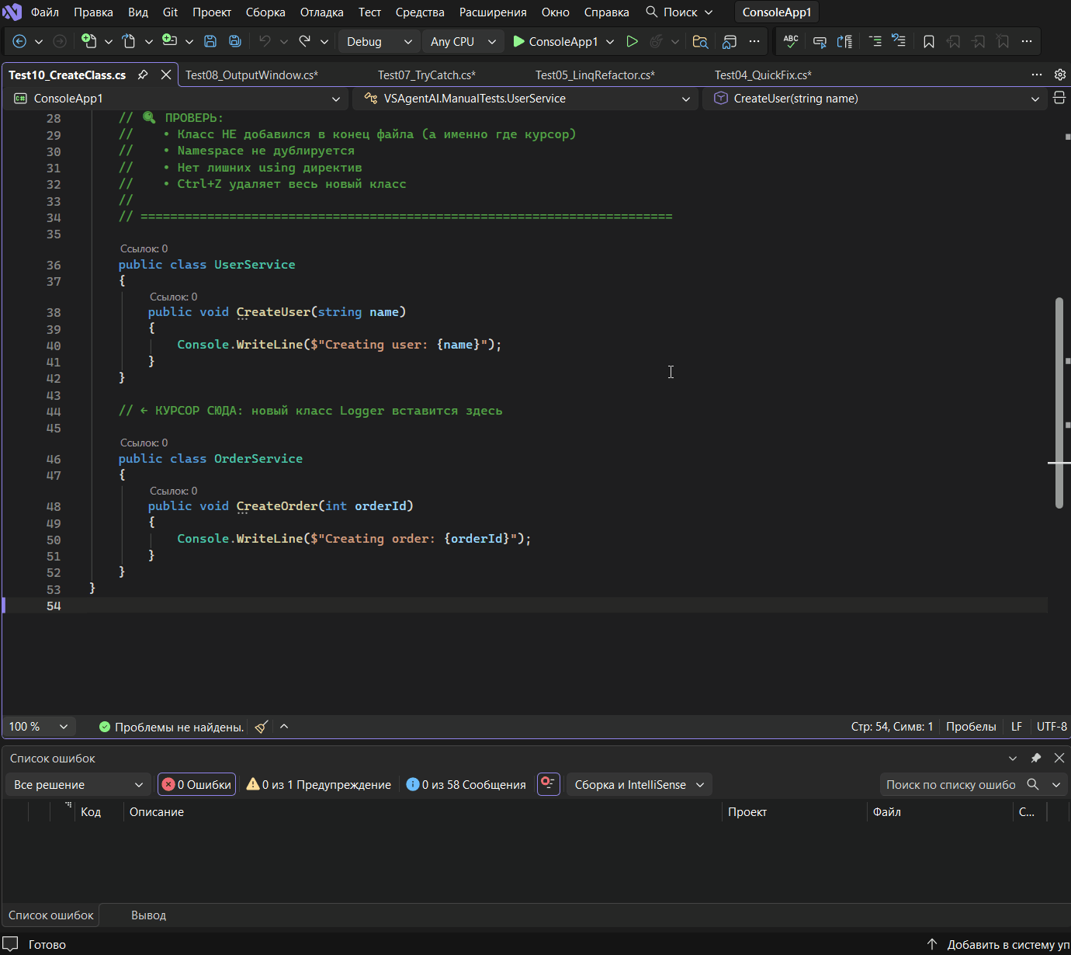
Task: Start without debugging using outlined play icon
Action: point(632,41)
